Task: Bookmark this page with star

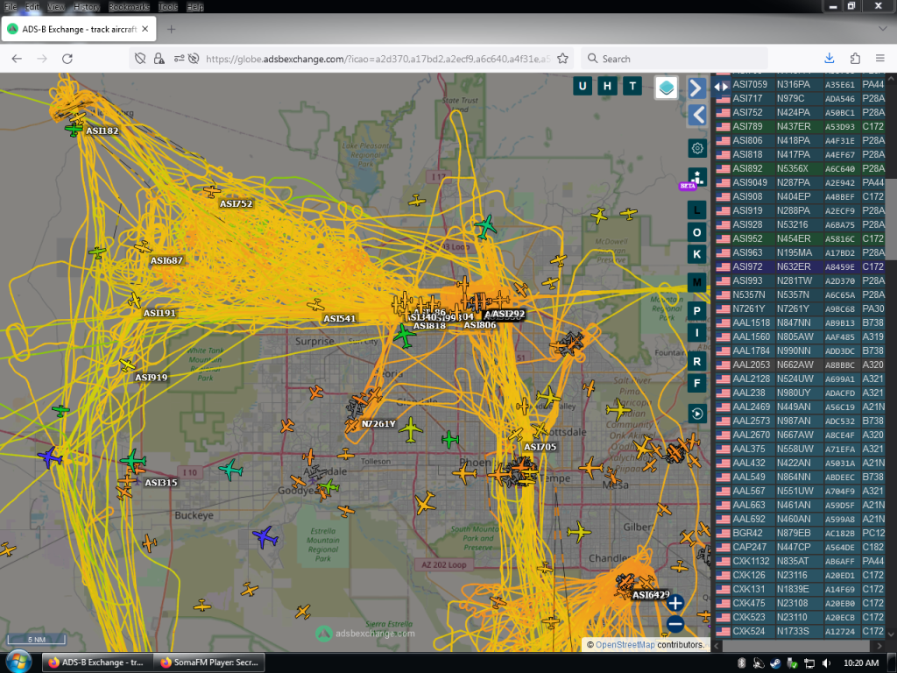Action: click(563, 59)
